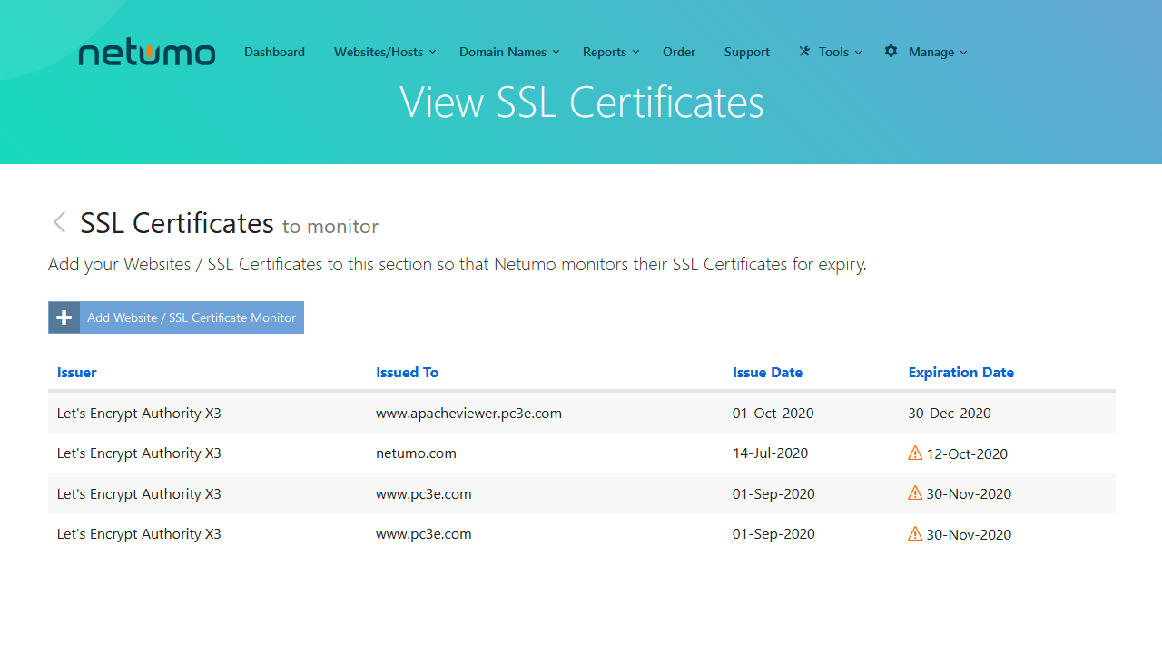1162x653 pixels.
Task: Click the Manage gear icon
Action: [891, 52]
